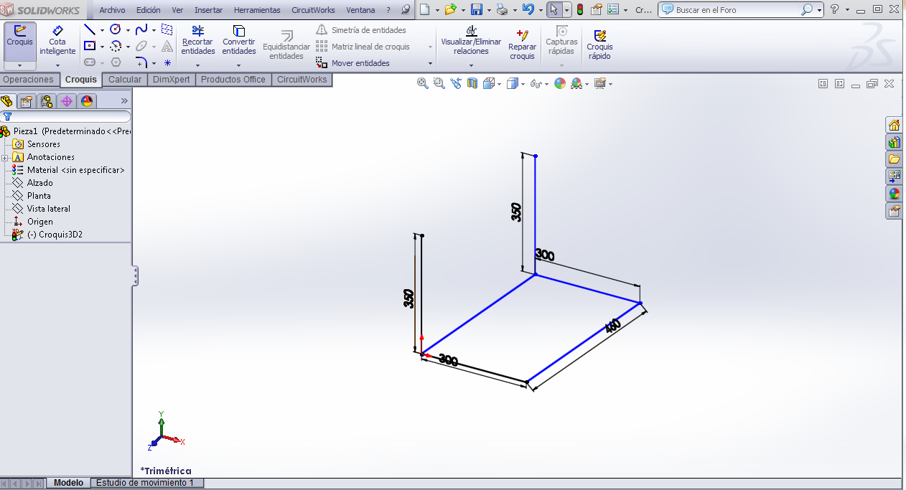Open DimXpertManager tab icon
This screenshot has width=906, height=490.
tap(67, 101)
